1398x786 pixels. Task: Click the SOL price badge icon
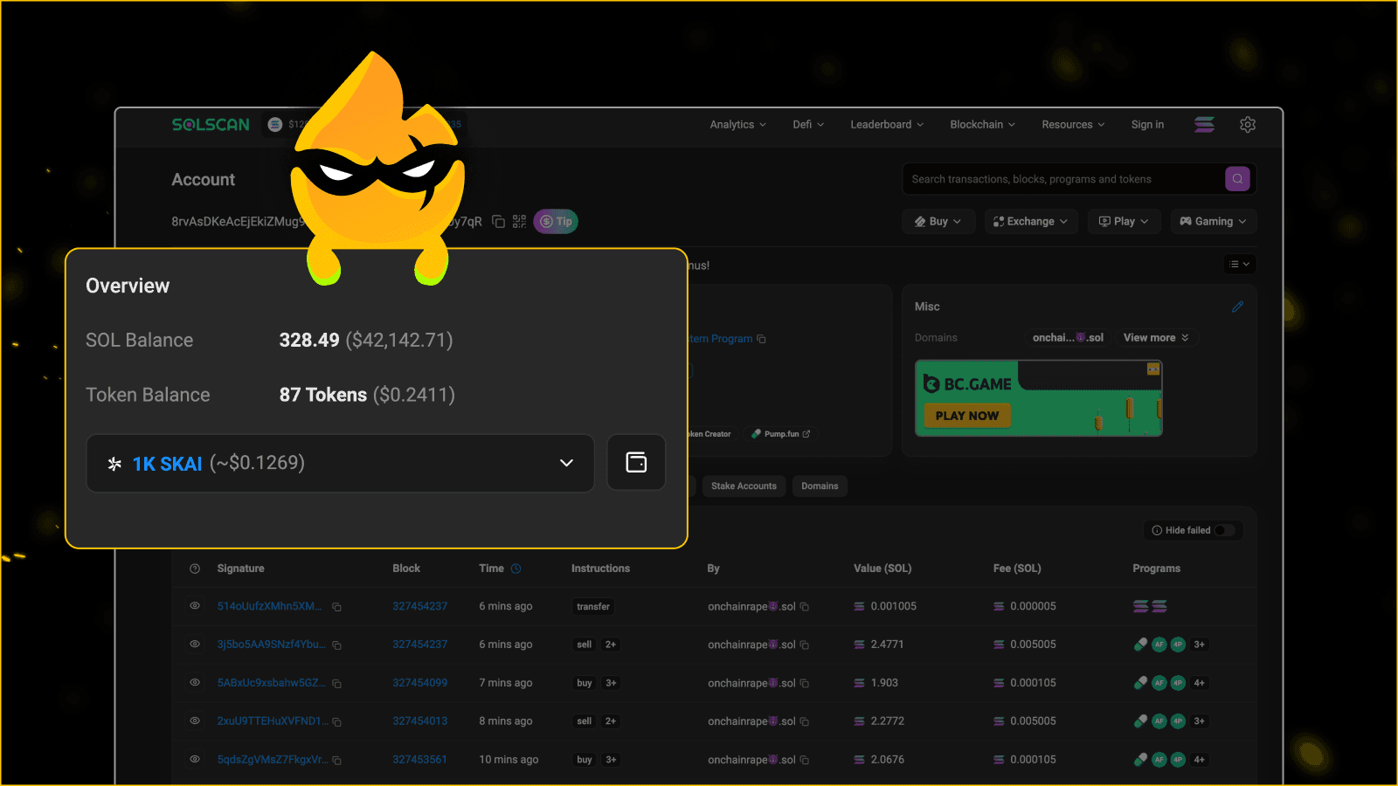click(275, 125)
